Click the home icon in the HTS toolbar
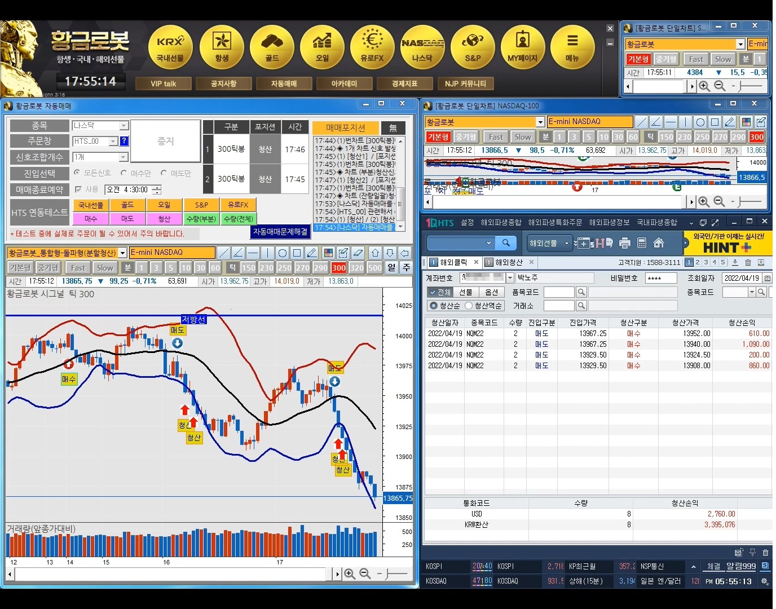This screenshot has height=609, width=776. pyautogui.click(x=658, y=243)
